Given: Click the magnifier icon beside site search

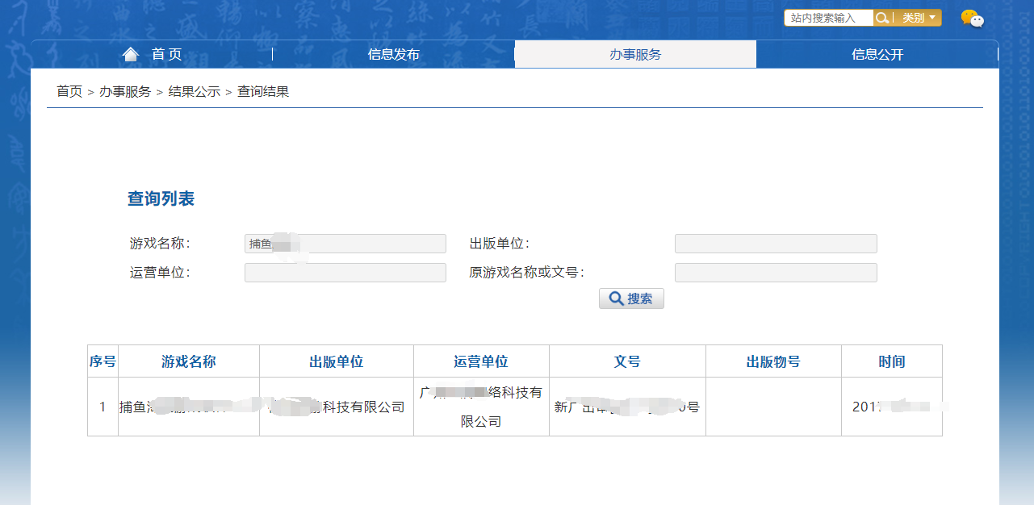Looking at the screenshot, I should click(882, 18).
